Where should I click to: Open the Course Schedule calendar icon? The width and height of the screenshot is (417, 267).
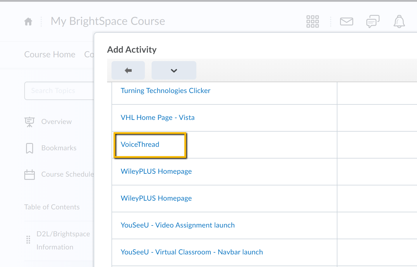point(29,174)
